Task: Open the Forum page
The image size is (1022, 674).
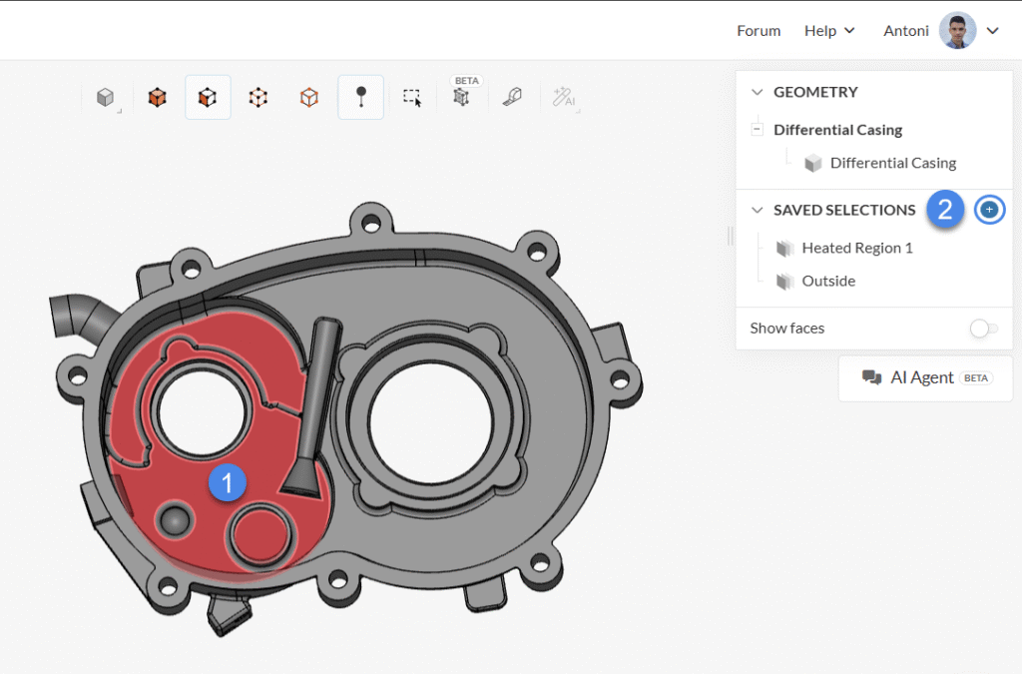Action: coord(759,30)
